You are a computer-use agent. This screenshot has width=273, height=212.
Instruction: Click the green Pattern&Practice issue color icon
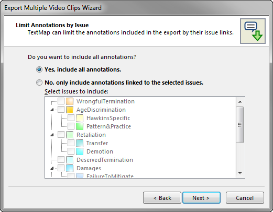[80, 126]
